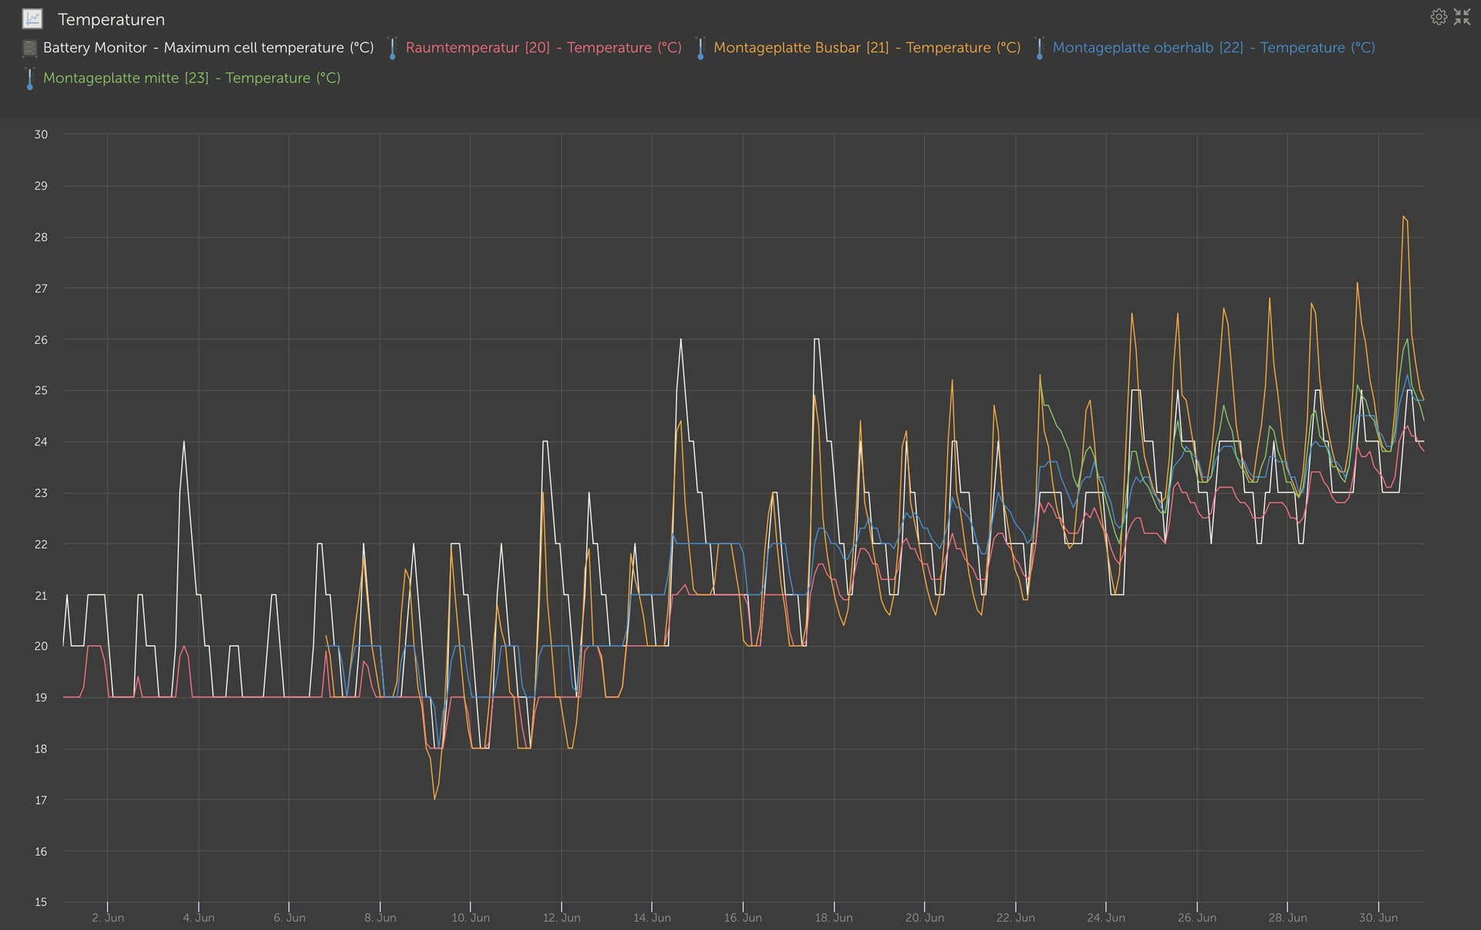Exit fullscreen using the collapse arrows icon
Image resolution: width=1481 pixels, height=930 pixels.
pos(1462,17)
